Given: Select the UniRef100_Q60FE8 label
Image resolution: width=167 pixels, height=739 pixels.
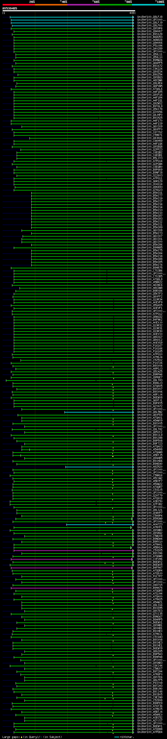Looking at the screenshot, I should coord(150,415).
